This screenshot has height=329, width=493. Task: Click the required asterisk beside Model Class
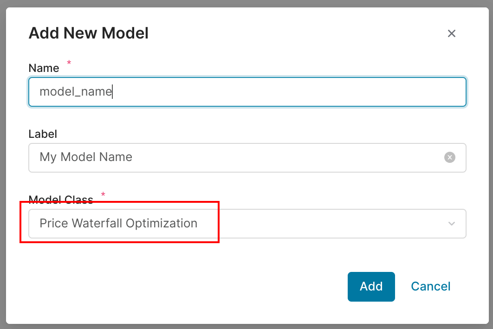pyautogui.click(x=103, y=194)
